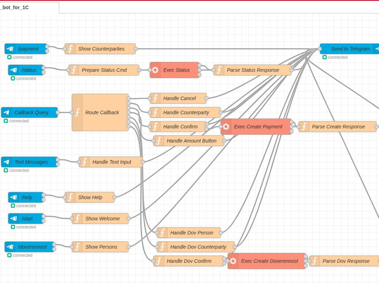Click the output port of Show Help

click(114, 197)
